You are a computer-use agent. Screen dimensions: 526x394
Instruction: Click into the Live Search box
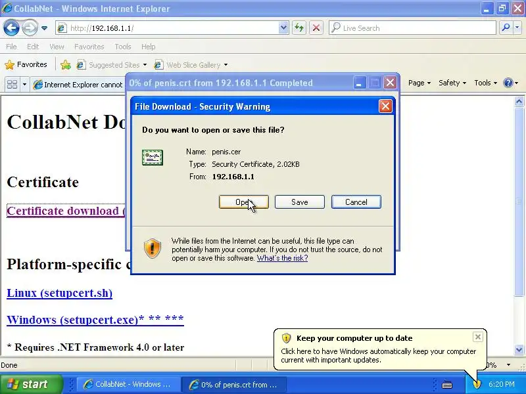pos(412,28)
